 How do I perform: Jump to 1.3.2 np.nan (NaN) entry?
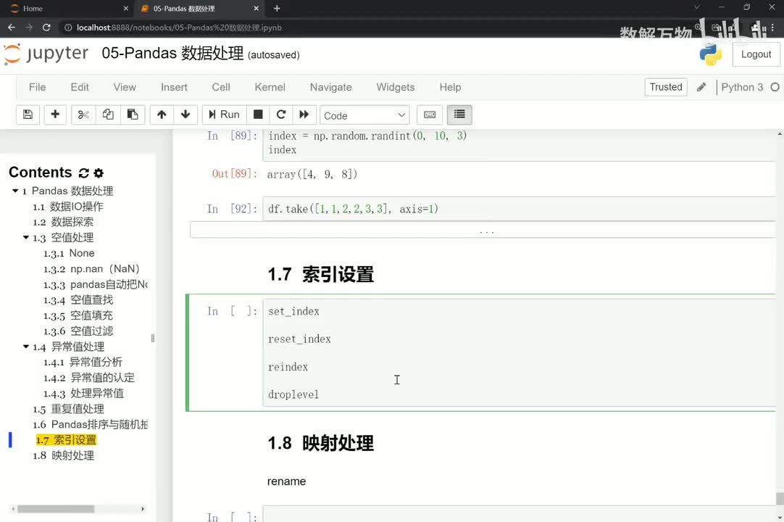click(x=91, y=269)
